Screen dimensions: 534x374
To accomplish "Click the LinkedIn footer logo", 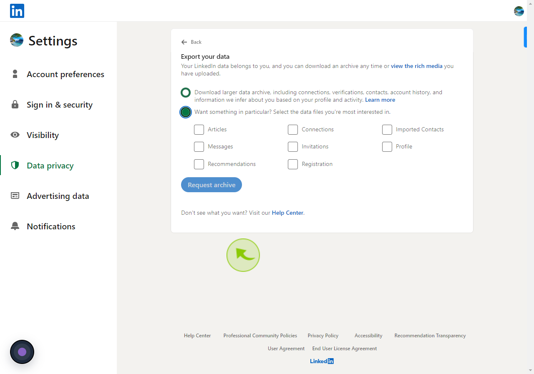I will click(322, 361).
